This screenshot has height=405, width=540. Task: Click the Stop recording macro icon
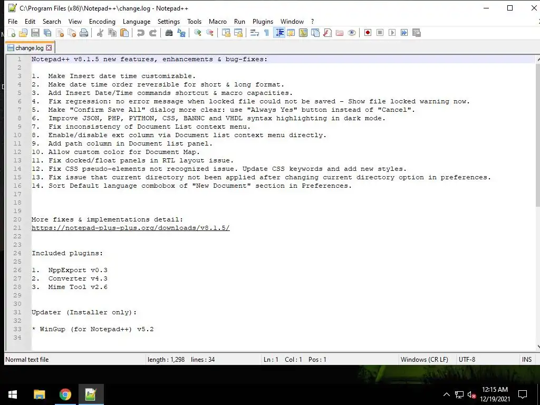(380, 33)
